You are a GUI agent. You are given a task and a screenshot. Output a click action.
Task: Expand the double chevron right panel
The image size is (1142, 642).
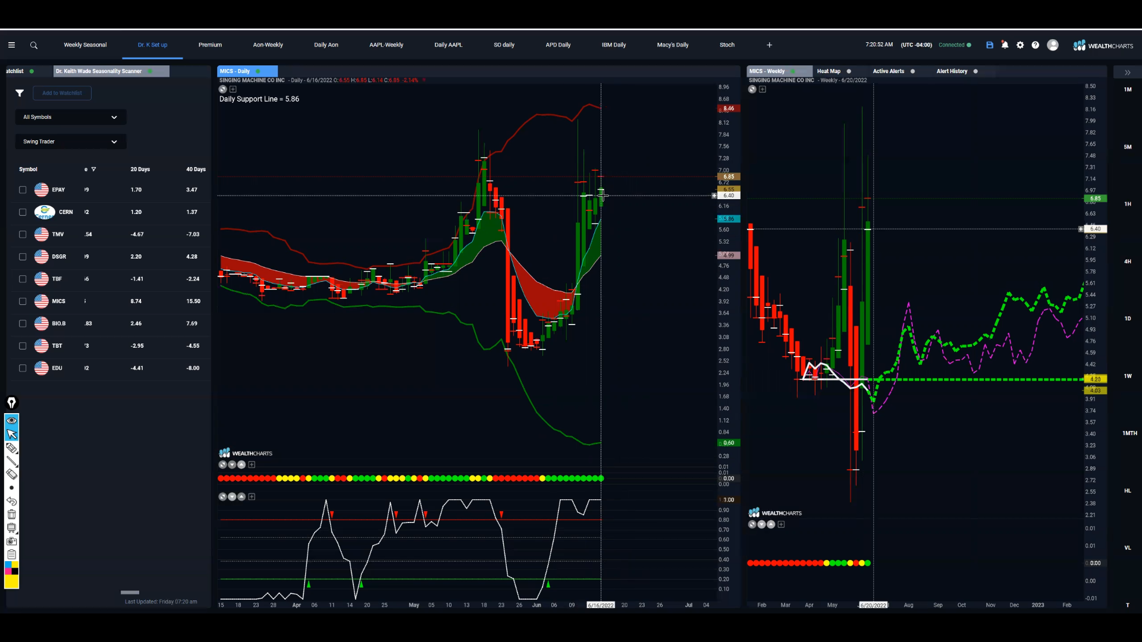click(x=1127, y=73)
